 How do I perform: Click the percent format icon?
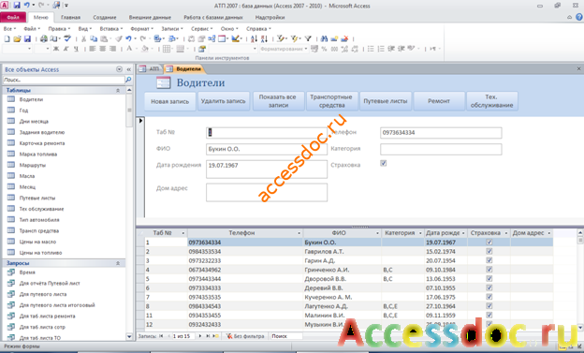pos(324,49)
